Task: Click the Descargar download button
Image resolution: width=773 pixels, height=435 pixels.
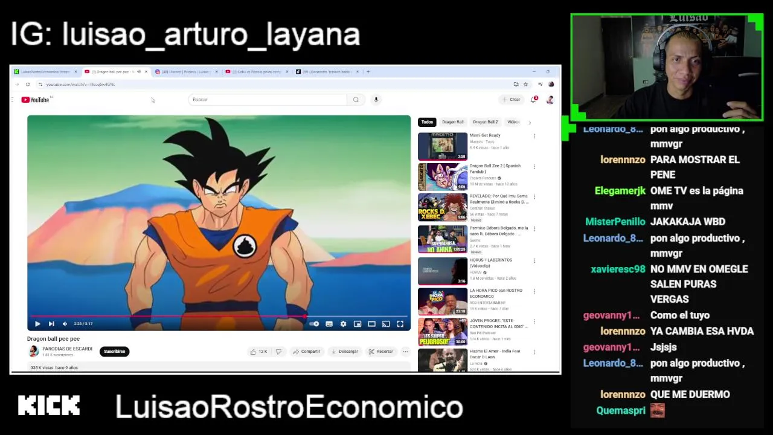Action: coord(345,352)
